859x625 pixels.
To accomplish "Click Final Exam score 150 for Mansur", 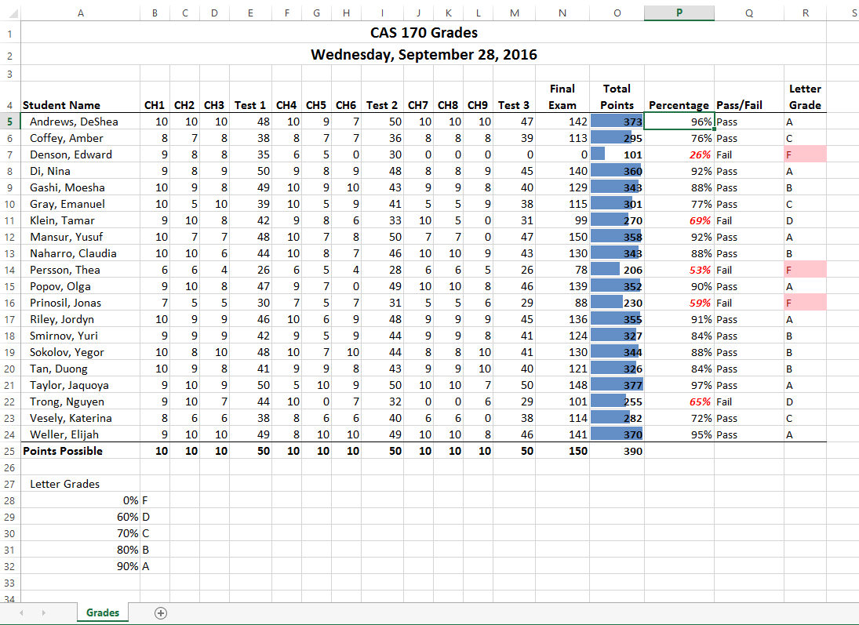I will [x=562, y=237].
